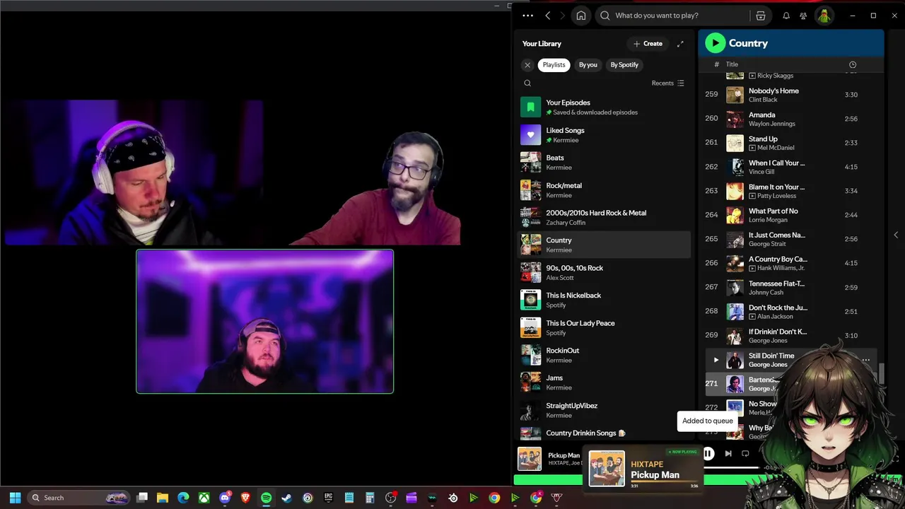Open the RockinOut playlist
This screenshot has height=509, width=905.
(x=605, y=355)
